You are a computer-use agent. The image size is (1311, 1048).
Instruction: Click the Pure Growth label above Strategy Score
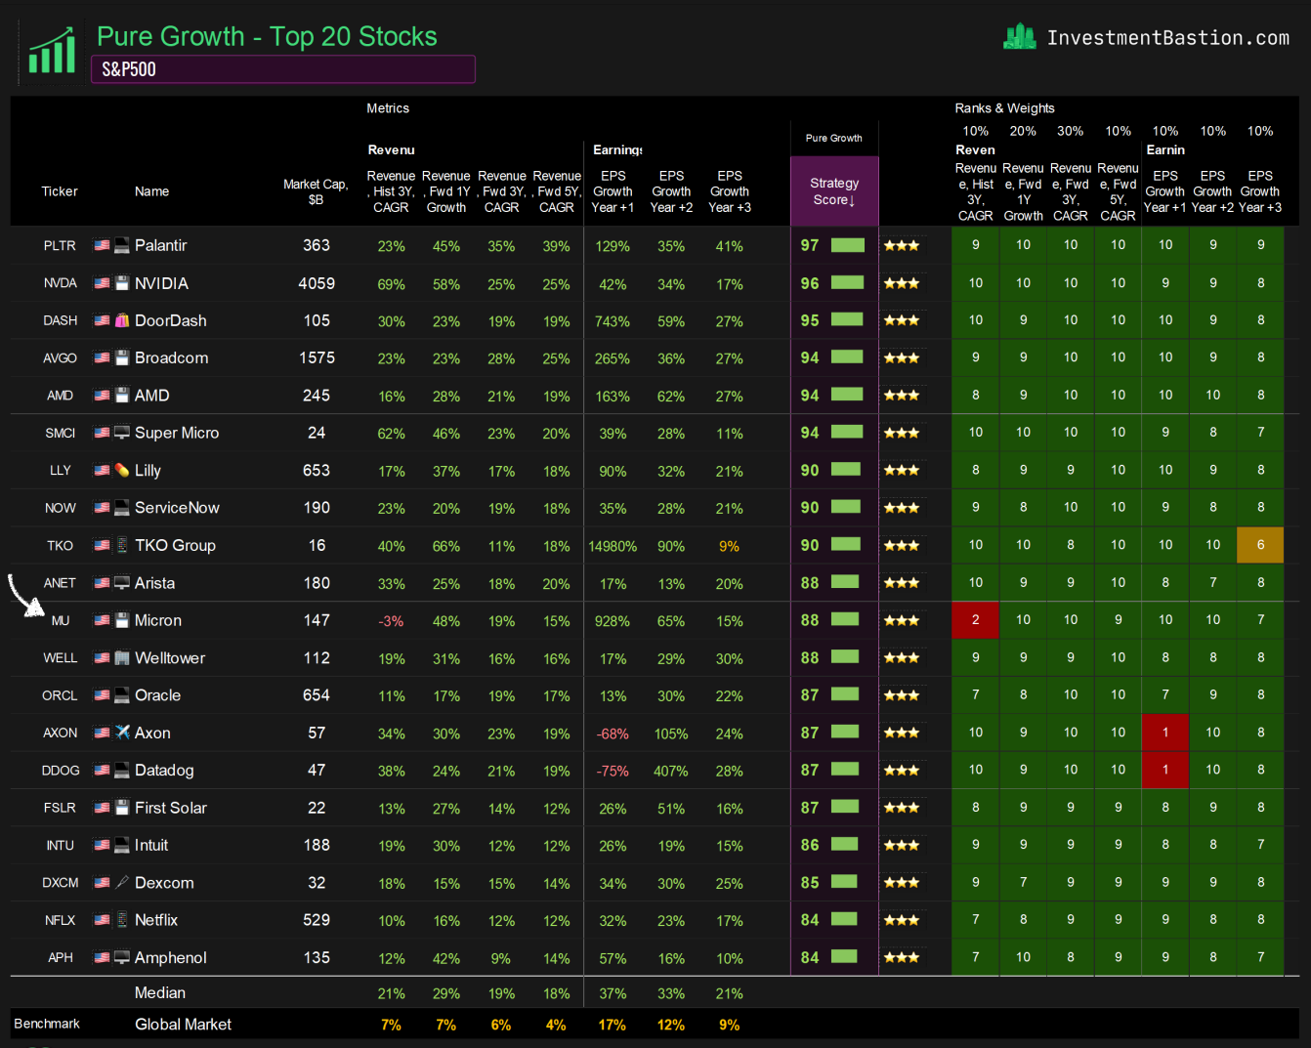click(x=834, y=138)
